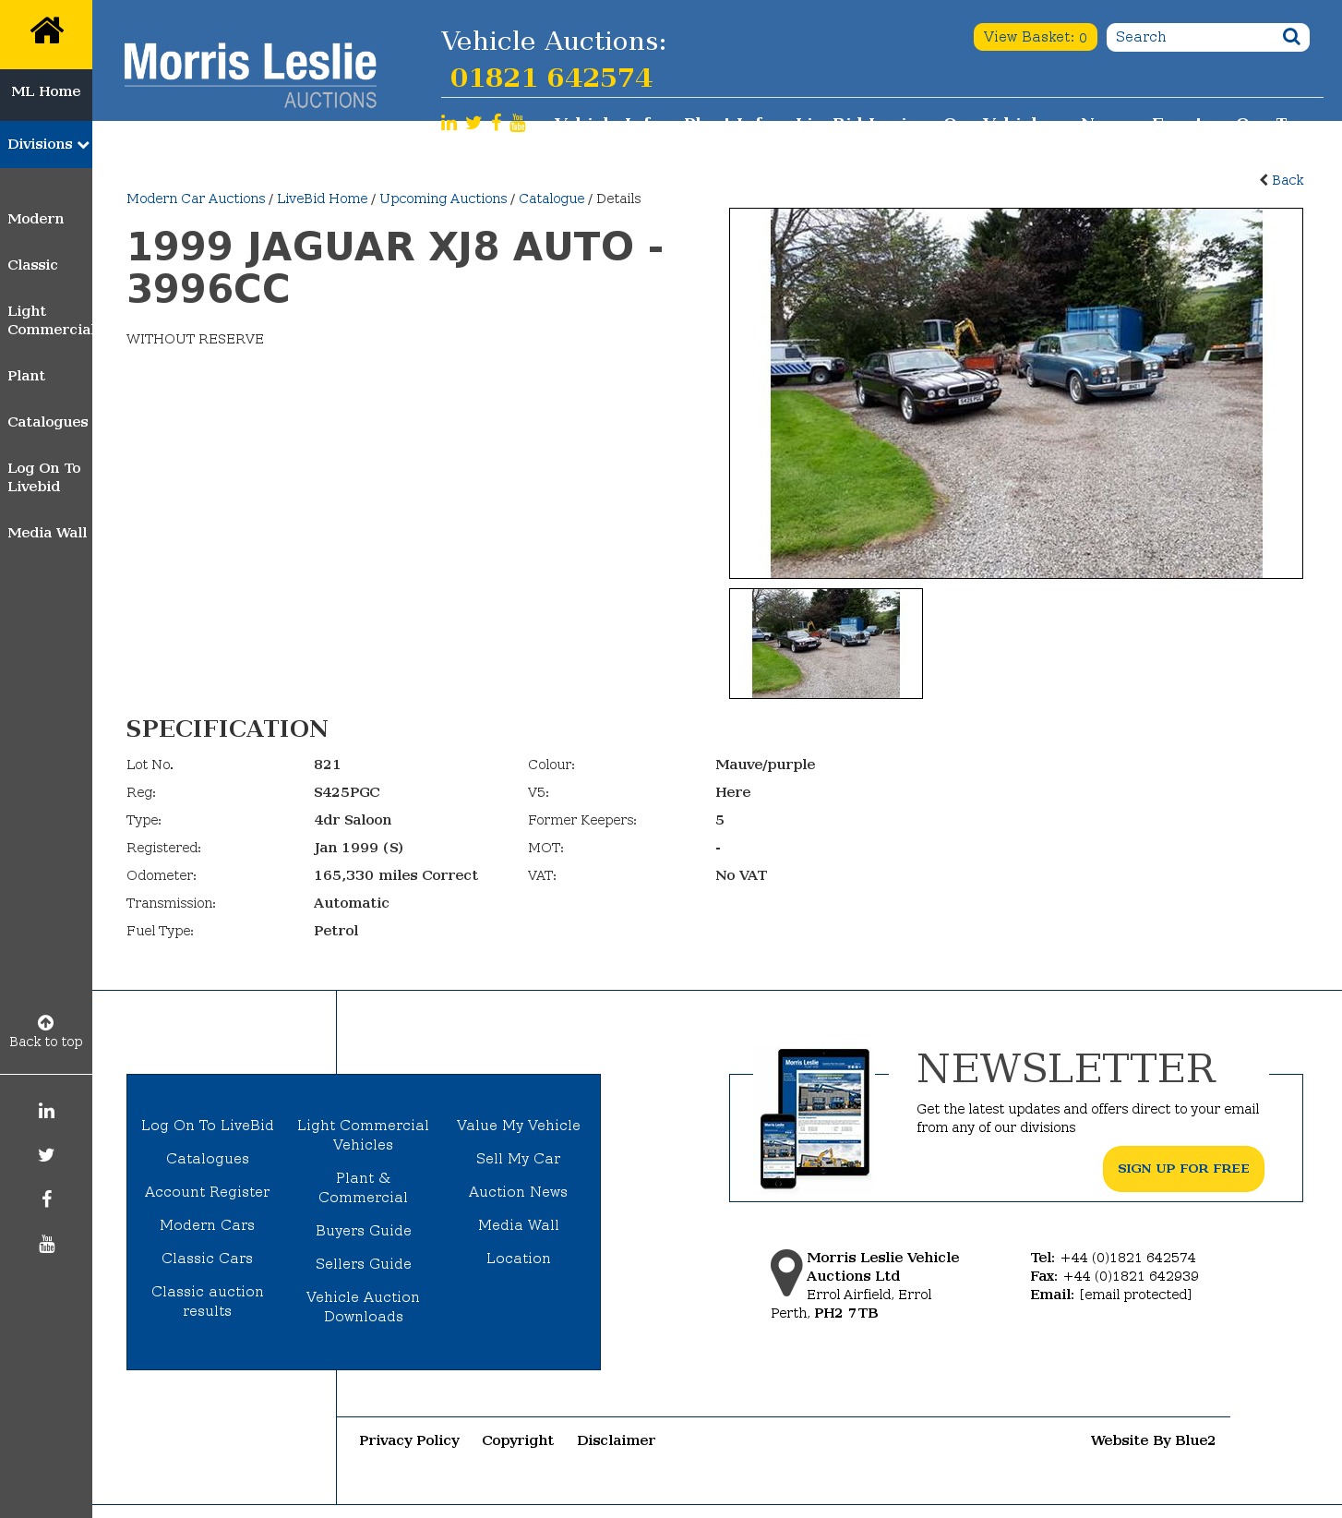The image size is (1342, 1518).
Task: Open Modern Cars footer link
Action: pos(208,1225)
